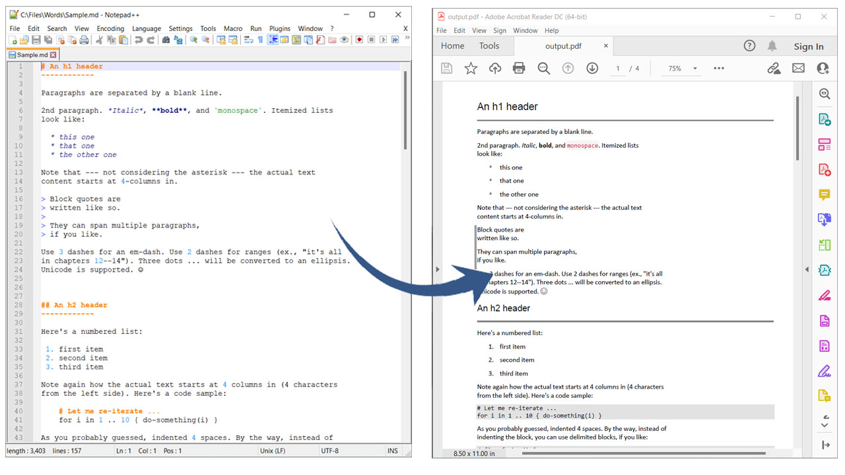Enable the Document map view
This screenshot has width=845, height=475.
click(273, 40)
